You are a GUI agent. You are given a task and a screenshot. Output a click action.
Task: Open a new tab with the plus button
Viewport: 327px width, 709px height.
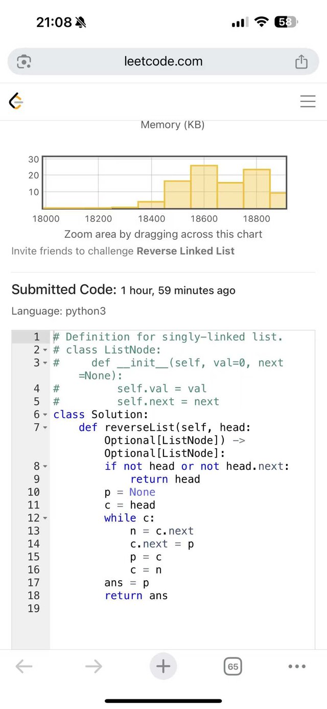163,666
